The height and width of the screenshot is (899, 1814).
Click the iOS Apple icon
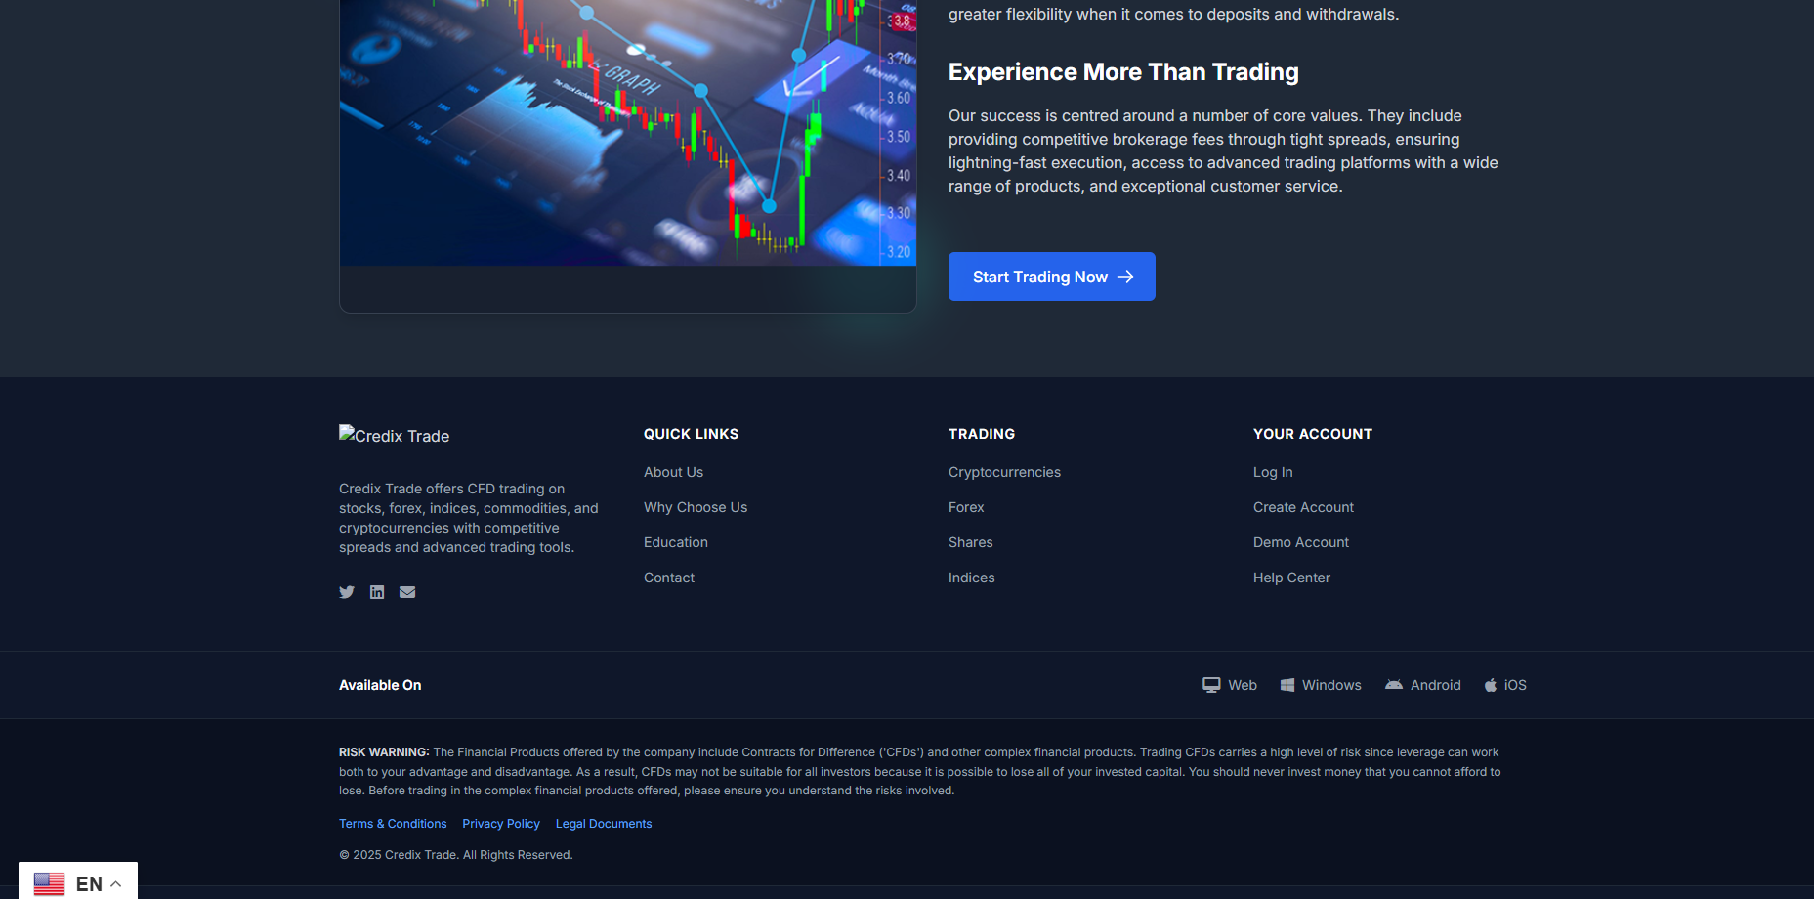tap(1491, 685)
